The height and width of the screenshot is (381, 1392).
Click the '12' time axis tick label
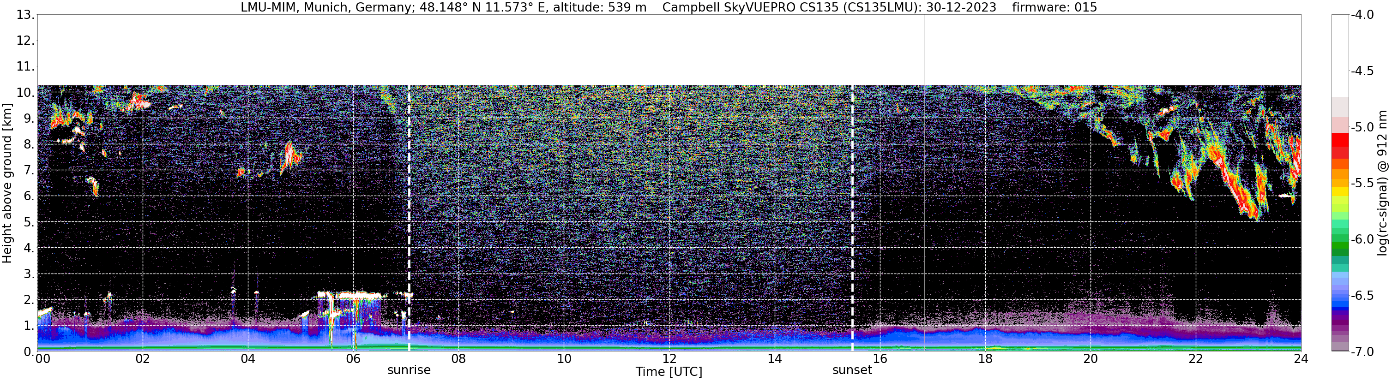(x=669, y=359)
